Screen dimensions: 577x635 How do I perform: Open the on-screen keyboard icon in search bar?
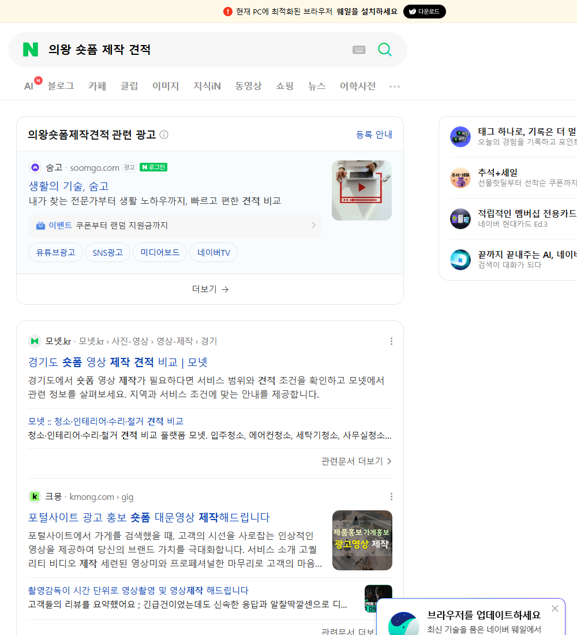click(359, 50)
